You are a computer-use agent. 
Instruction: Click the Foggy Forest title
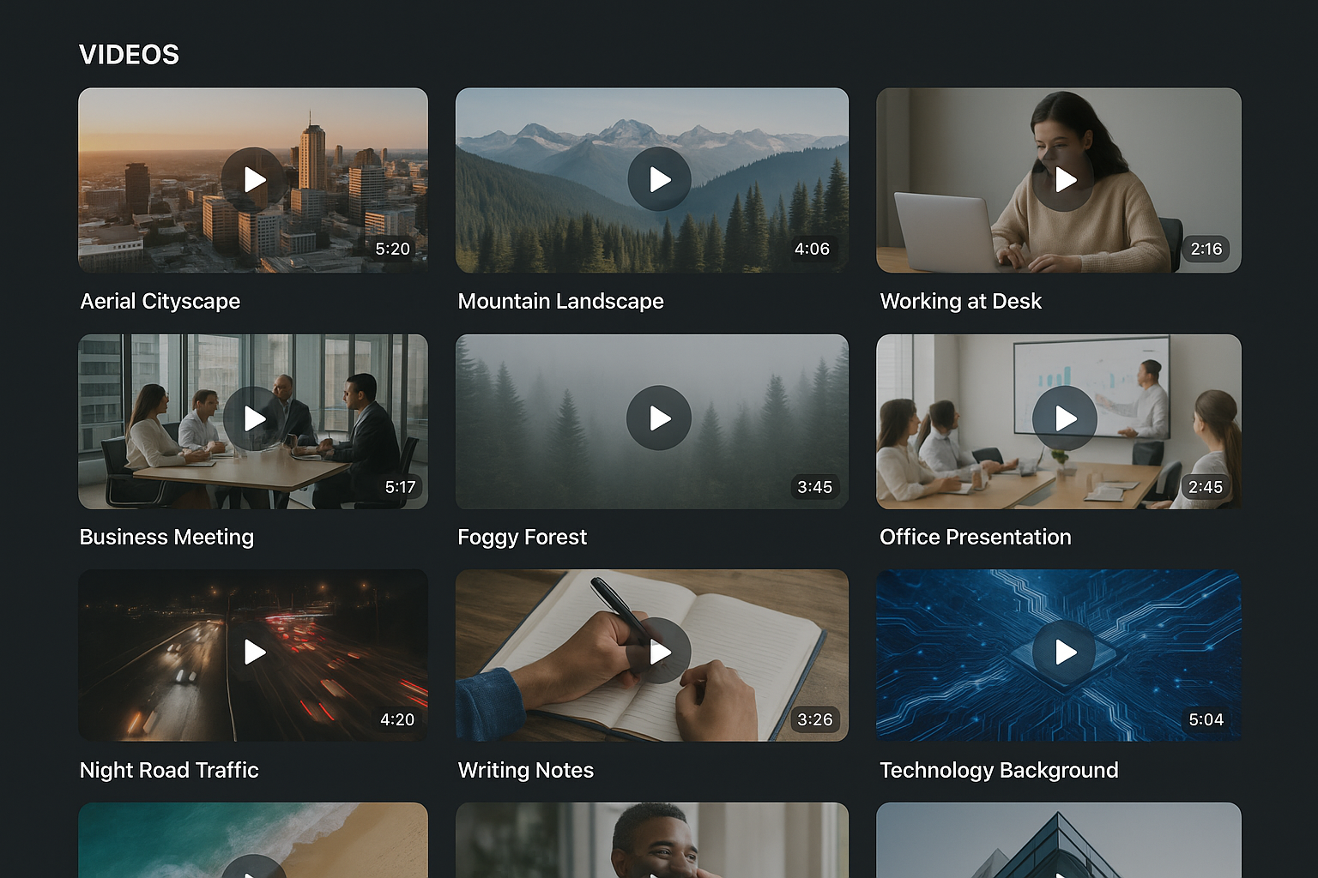pos(522,537)
